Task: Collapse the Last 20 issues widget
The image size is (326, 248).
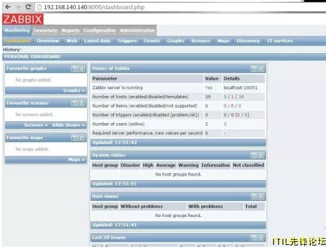Action: (261, 238)
